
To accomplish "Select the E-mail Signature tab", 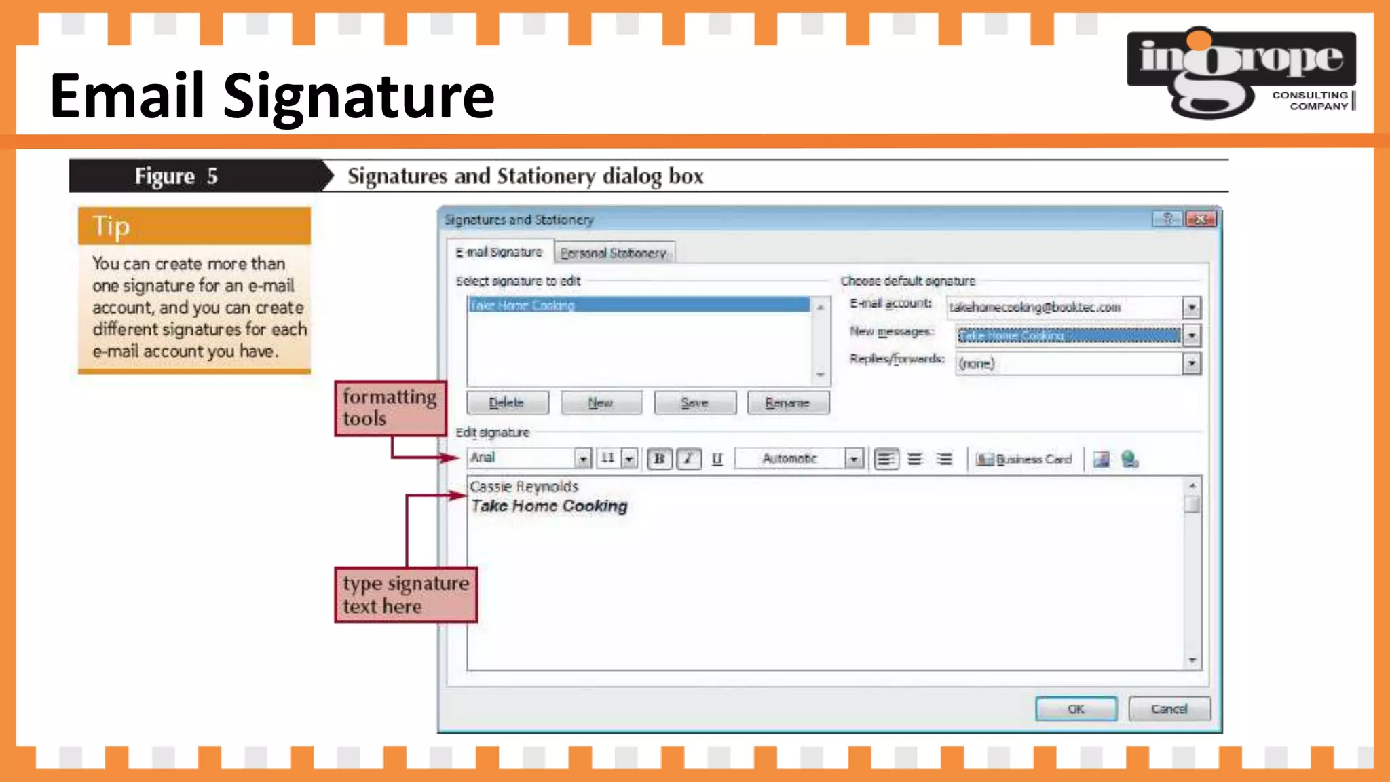I will (500, 252).
